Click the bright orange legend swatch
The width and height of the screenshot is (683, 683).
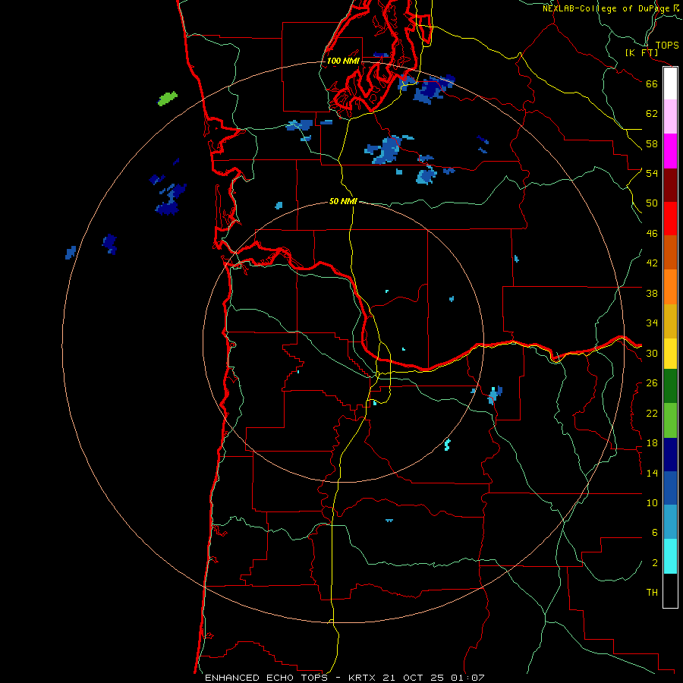point(670,287)
